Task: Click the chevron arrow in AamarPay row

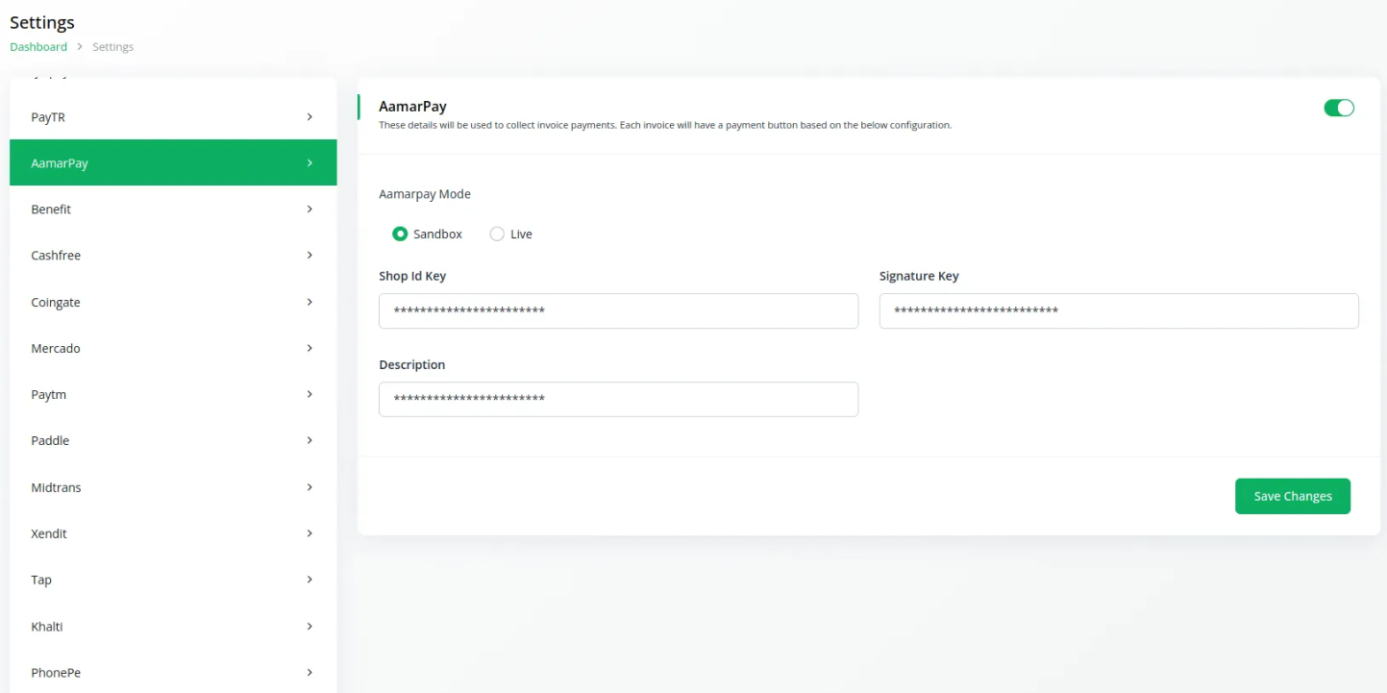Action: (310, 162)
